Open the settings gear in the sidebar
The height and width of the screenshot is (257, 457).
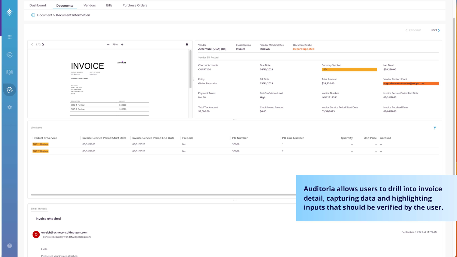point(9,107)
